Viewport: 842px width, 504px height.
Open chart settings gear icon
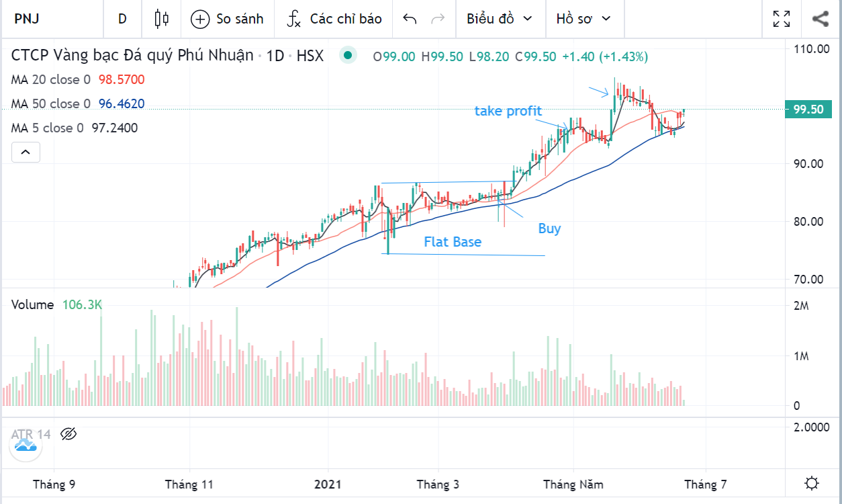[x=812, y=483]
